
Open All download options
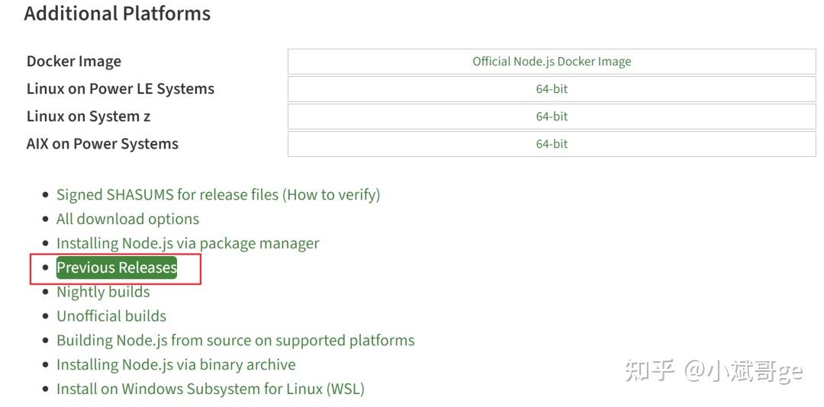(127, 219)
